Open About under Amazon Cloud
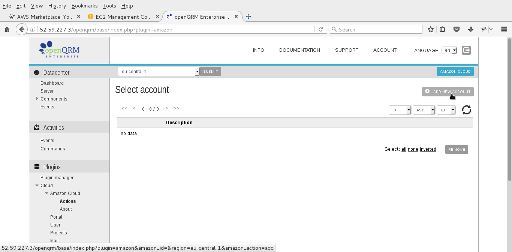This screenshot has height=252, width=512. pyautogui.click(x=66, y=209)
